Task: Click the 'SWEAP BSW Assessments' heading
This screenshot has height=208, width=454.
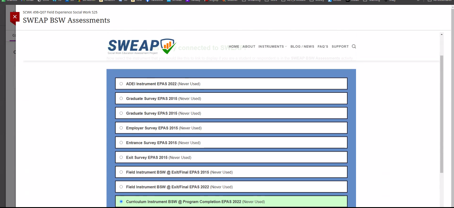Action: click(x=66, y=20)
